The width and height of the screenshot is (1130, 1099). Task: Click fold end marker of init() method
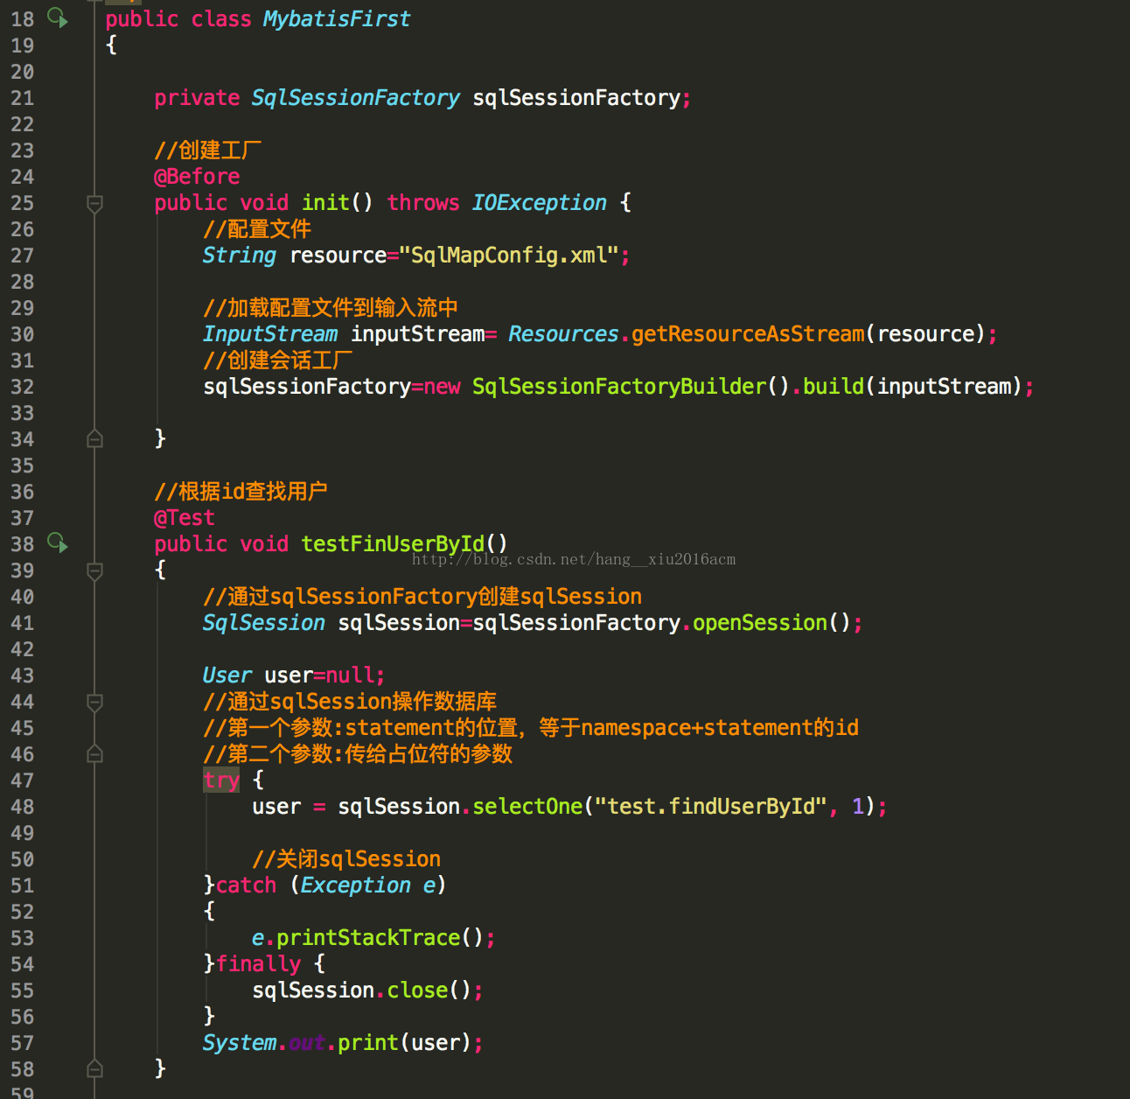coord(95,438)
